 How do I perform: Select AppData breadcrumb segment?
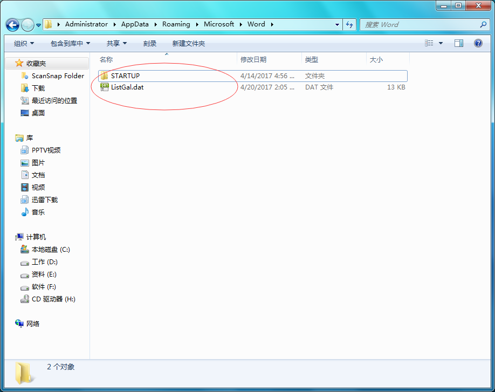click(x=135, y=24)
